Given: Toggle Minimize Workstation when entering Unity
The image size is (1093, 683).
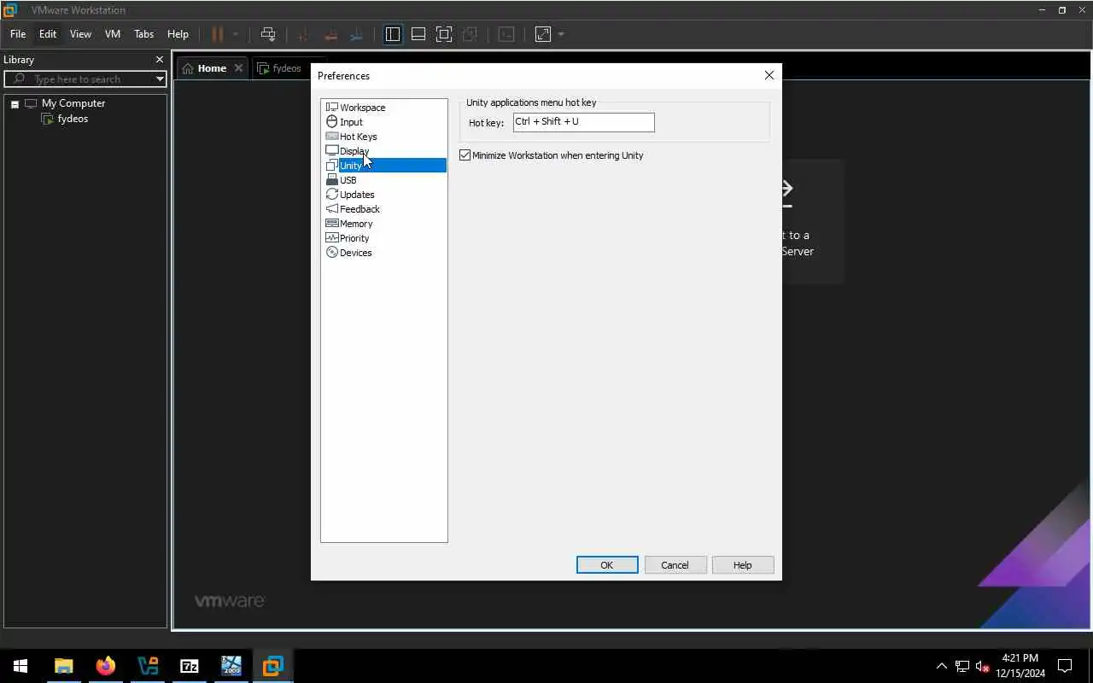Looking at the screenshot, I should [x=465, y=155].
